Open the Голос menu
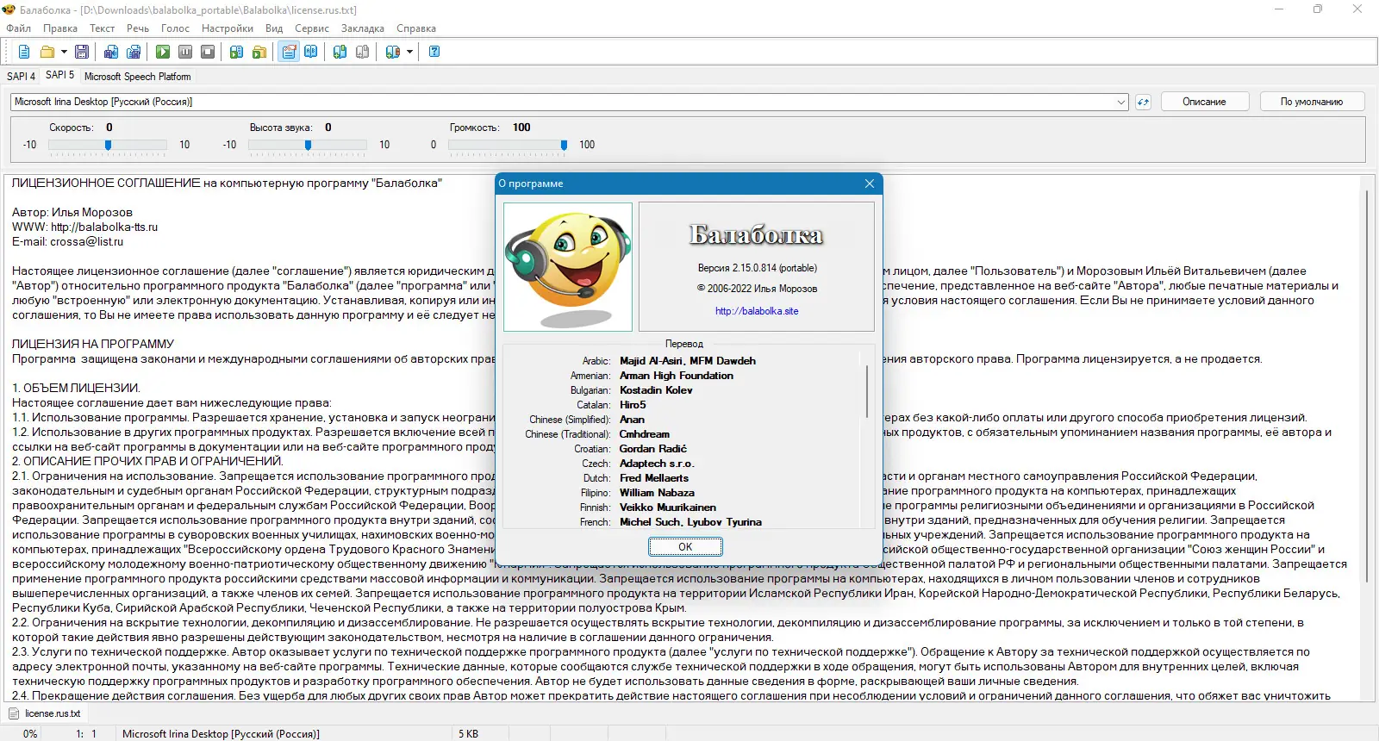The image size is (1379, 741). 175,28
